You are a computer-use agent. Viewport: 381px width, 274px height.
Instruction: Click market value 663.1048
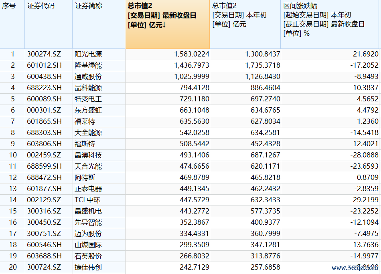pyautogui.click(x=195, y=110)
